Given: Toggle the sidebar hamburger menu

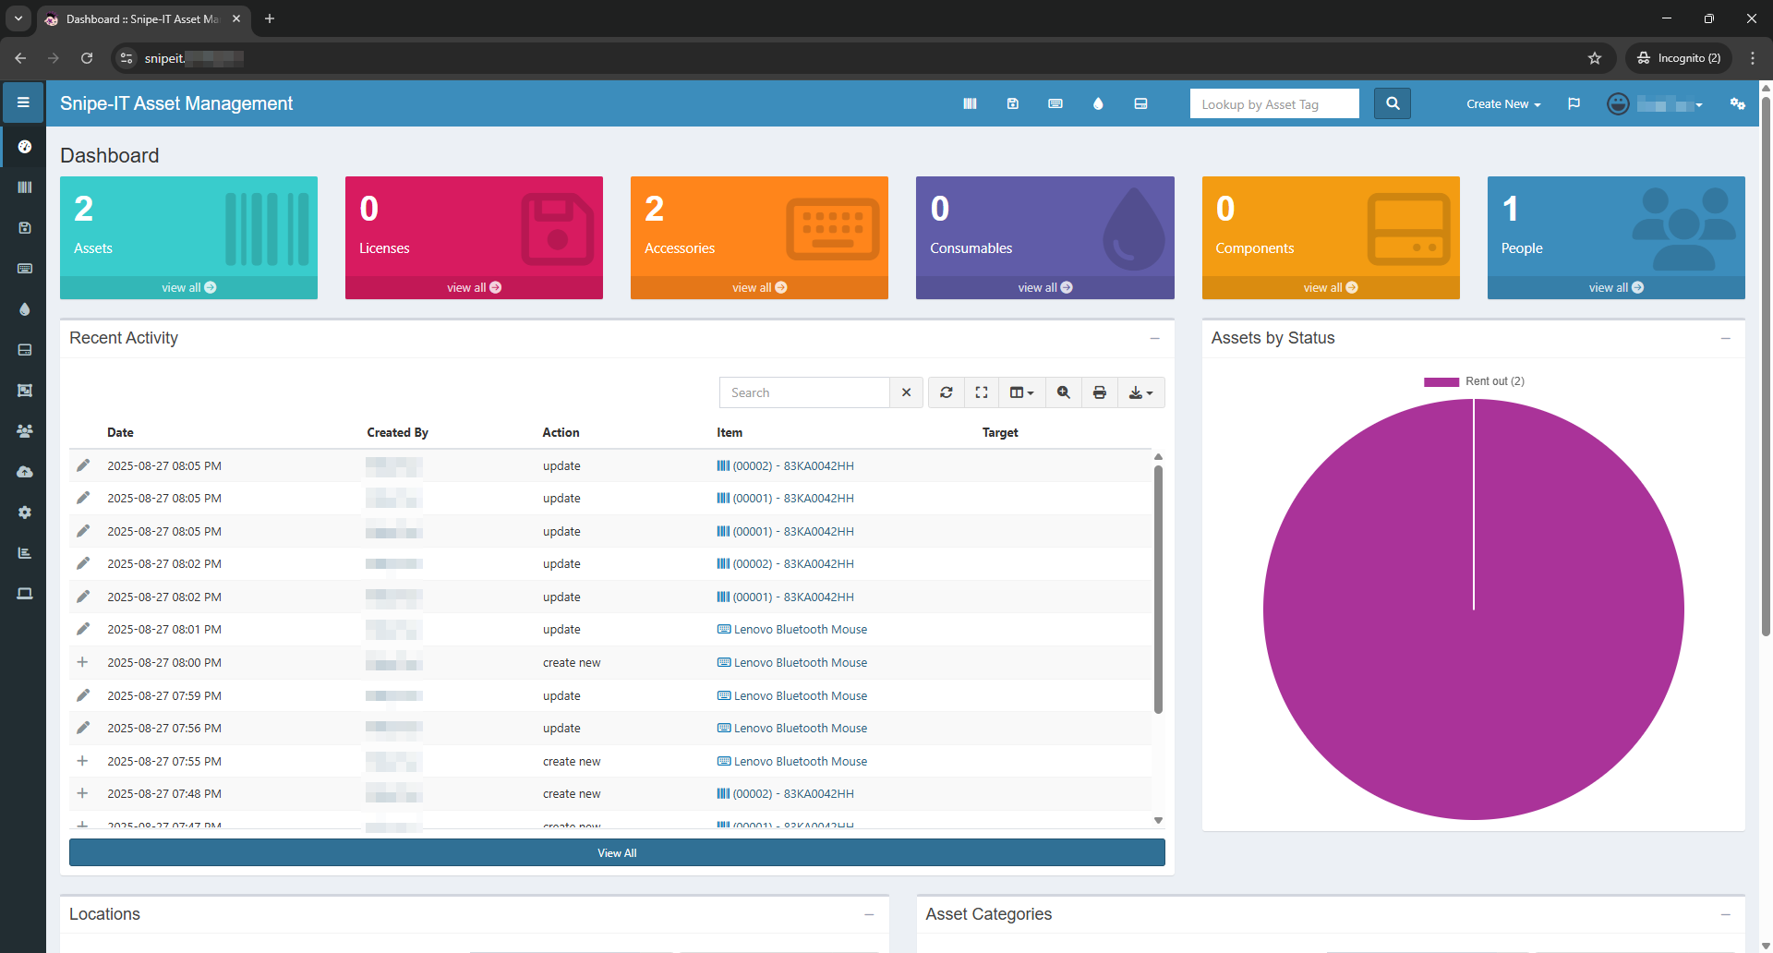Looking at the screenshot, I should click(23, 103).
